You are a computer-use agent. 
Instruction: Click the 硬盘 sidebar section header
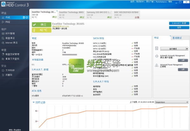click(x=4, y=13)
